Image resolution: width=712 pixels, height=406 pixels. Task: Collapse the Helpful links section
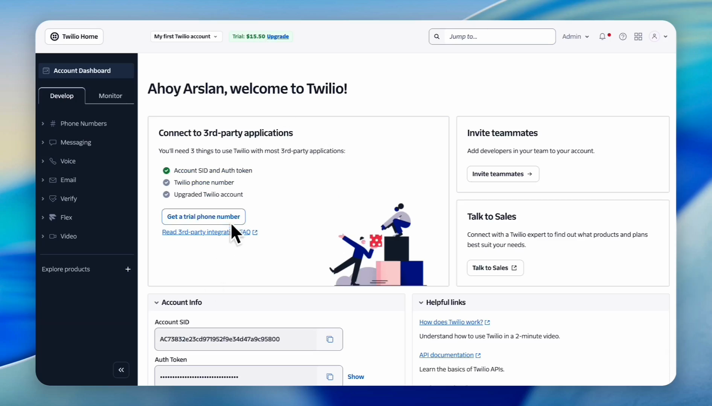click(x=421, y=303)
